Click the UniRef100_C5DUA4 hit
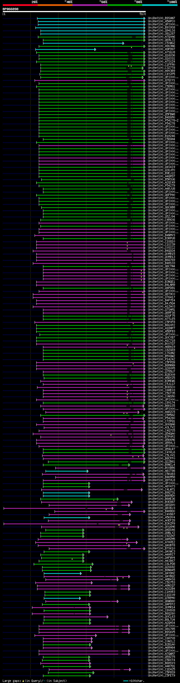This screenshot has width=180, height=683. click(x=161, y=139)
